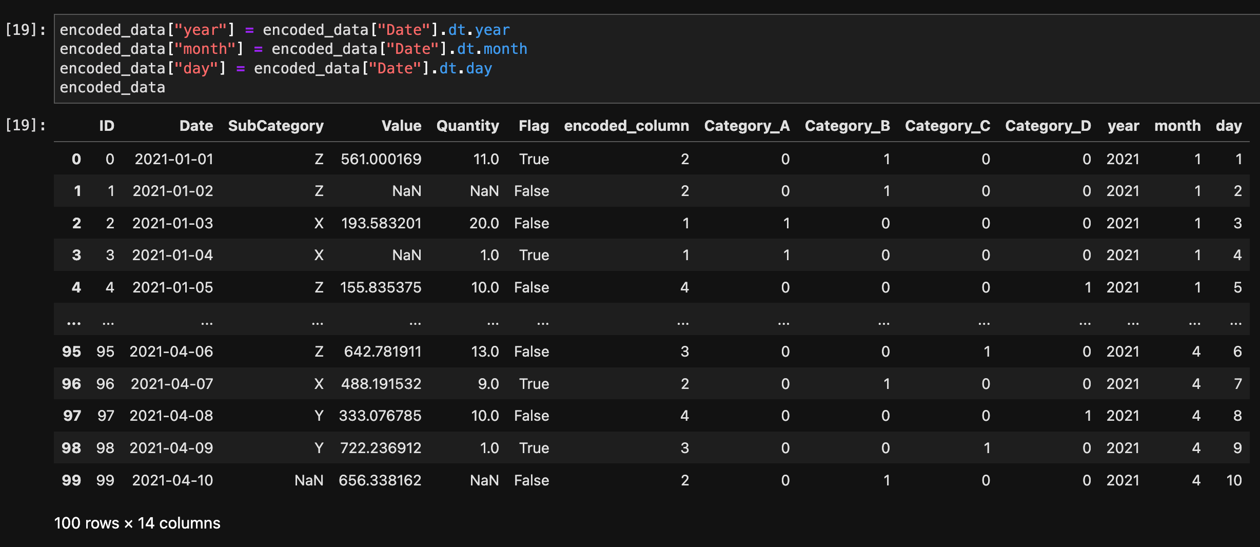Select the date cell 2021-04-07

pyautogui.click(x=172, y=384)
